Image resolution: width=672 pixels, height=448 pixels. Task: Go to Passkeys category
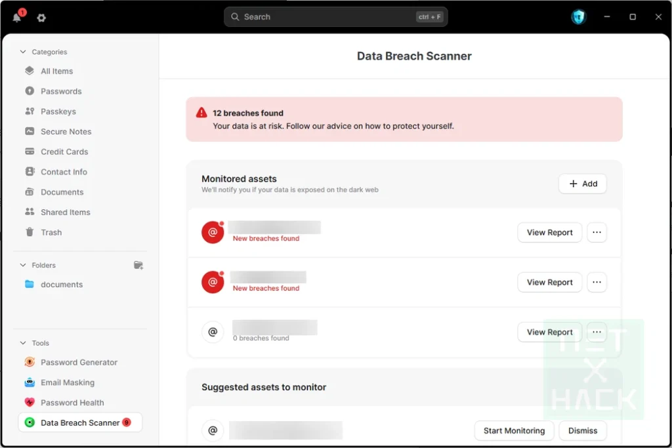[58, 112]
